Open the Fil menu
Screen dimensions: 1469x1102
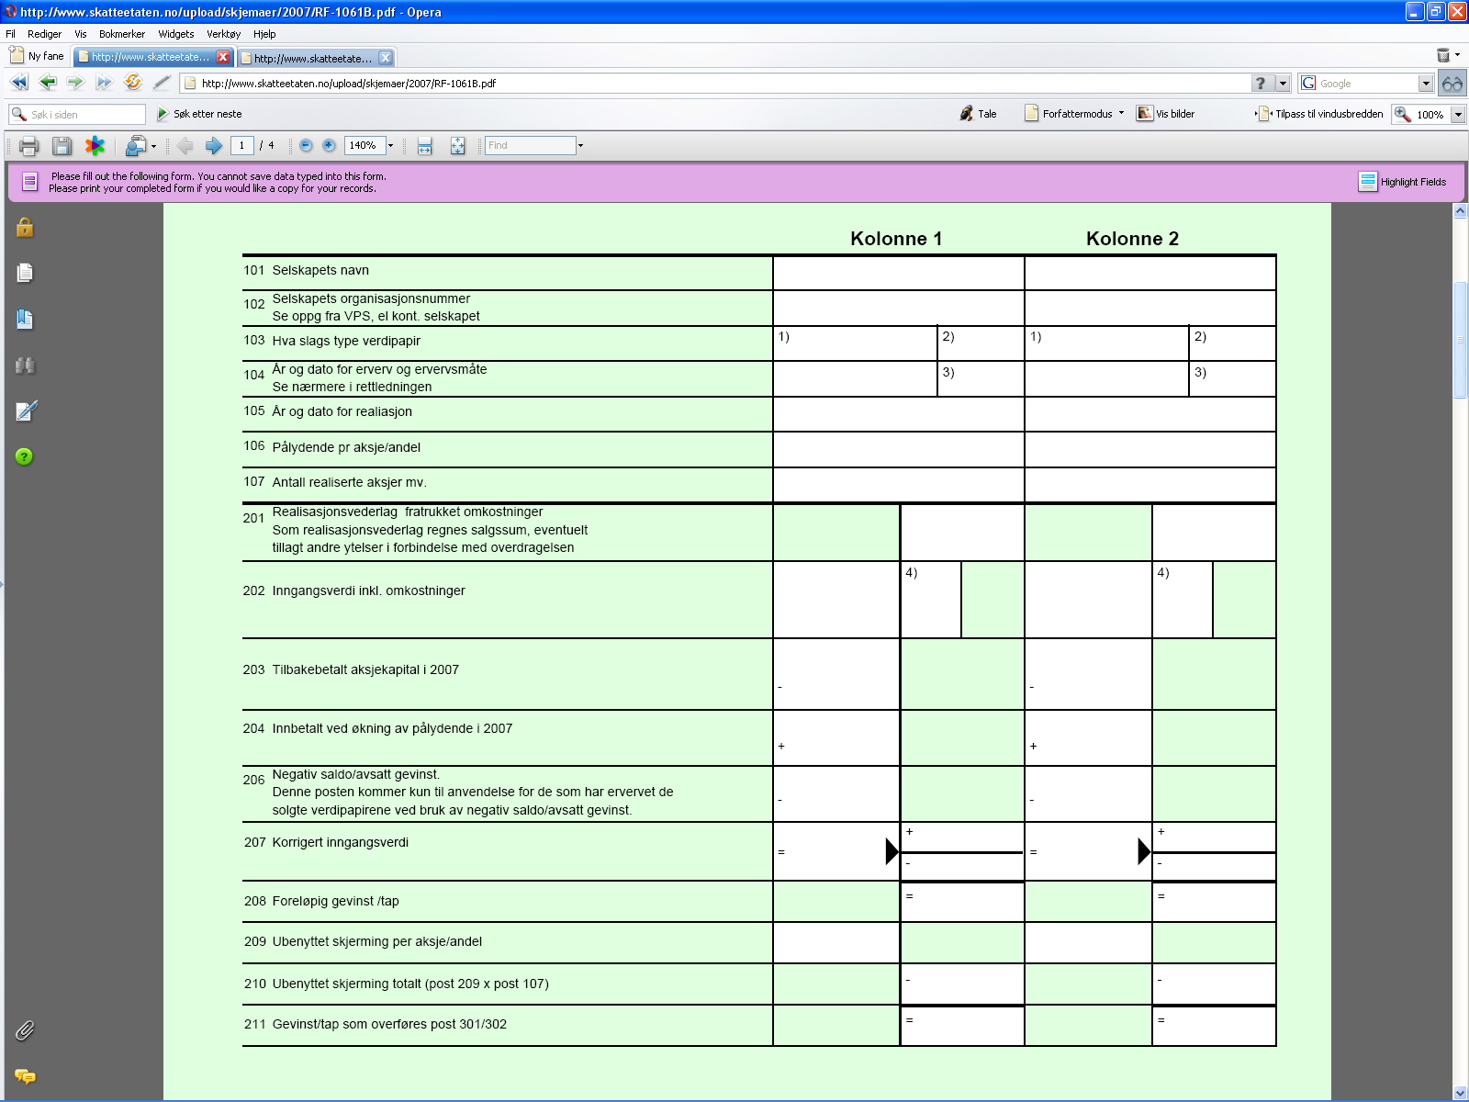(11, 34)
